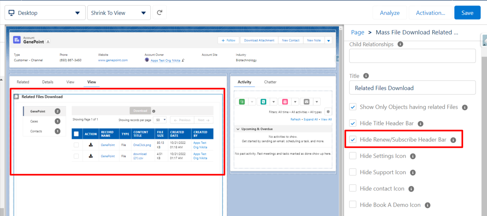The width and height of the screenshot is (487, 216).
Task: Click the empty Child Relationships input field
Action: coord(412,56)
